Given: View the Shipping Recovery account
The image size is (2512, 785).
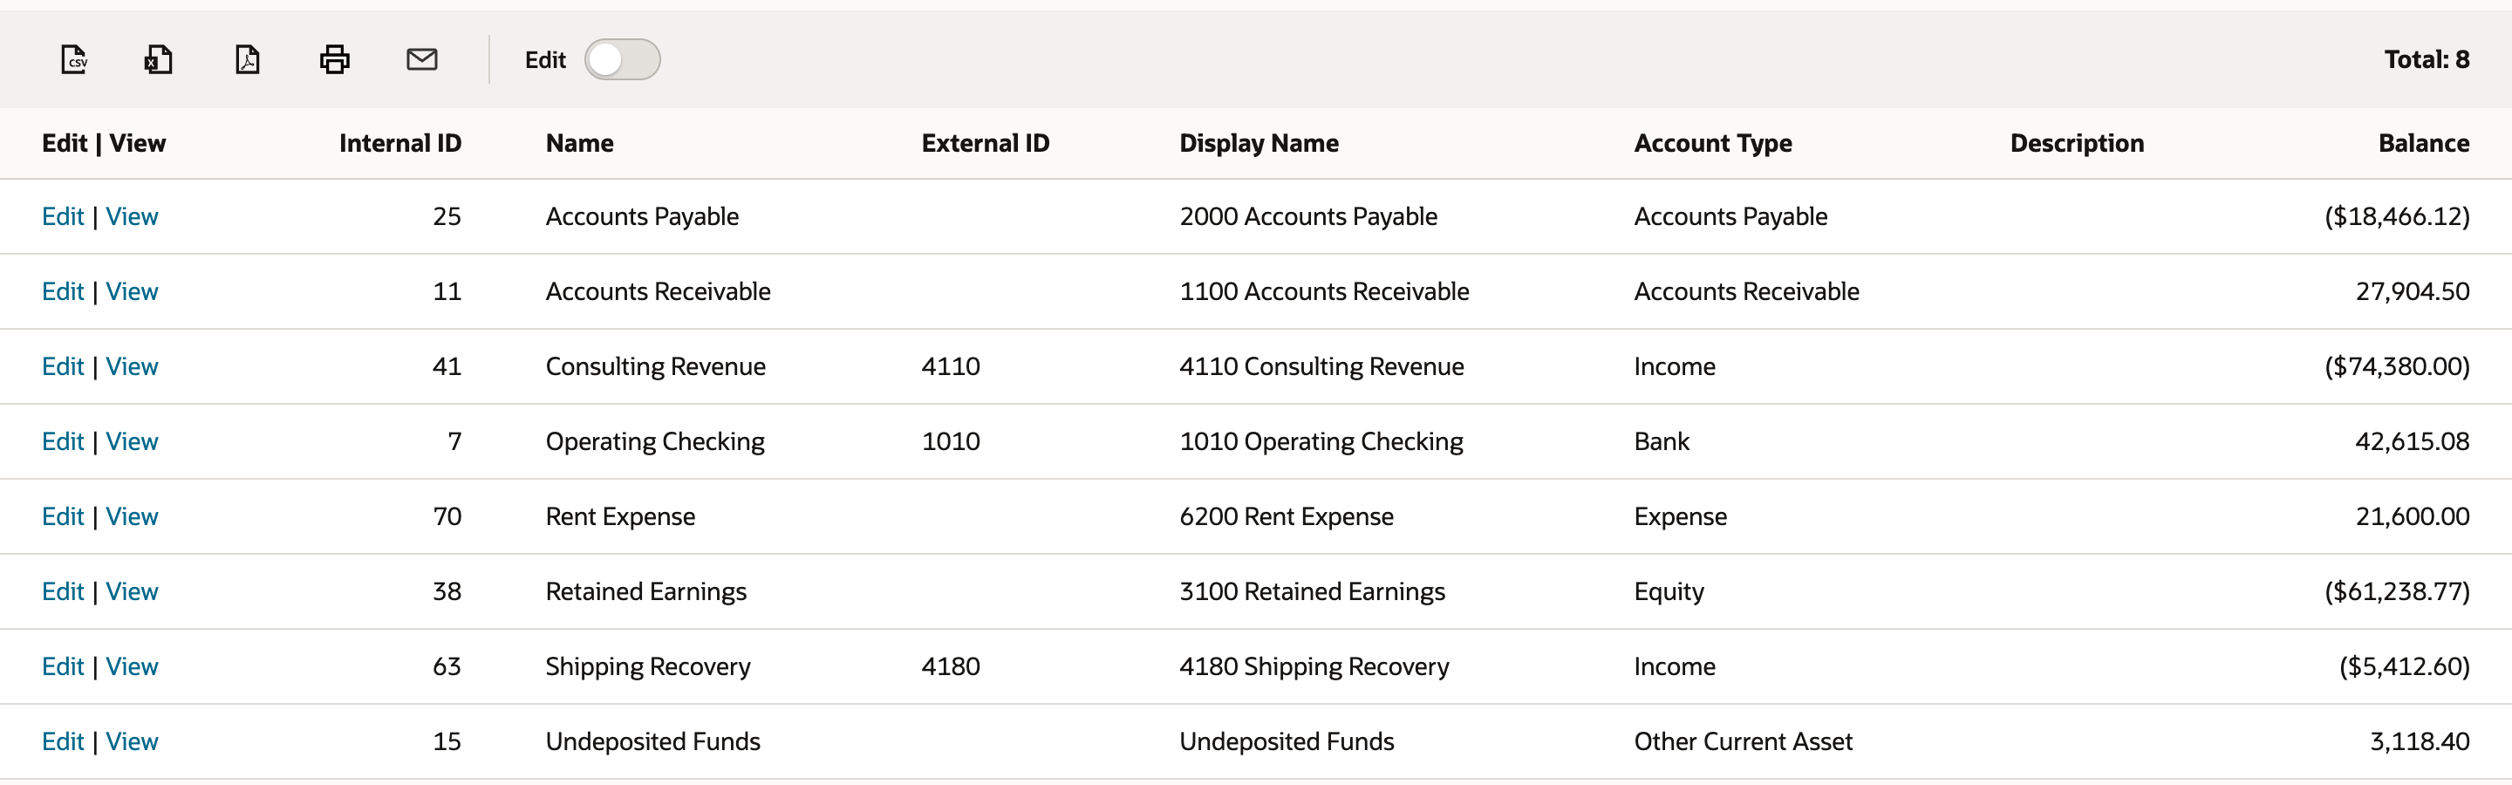Looking at the screenshot, I should [x=132, y=667].
